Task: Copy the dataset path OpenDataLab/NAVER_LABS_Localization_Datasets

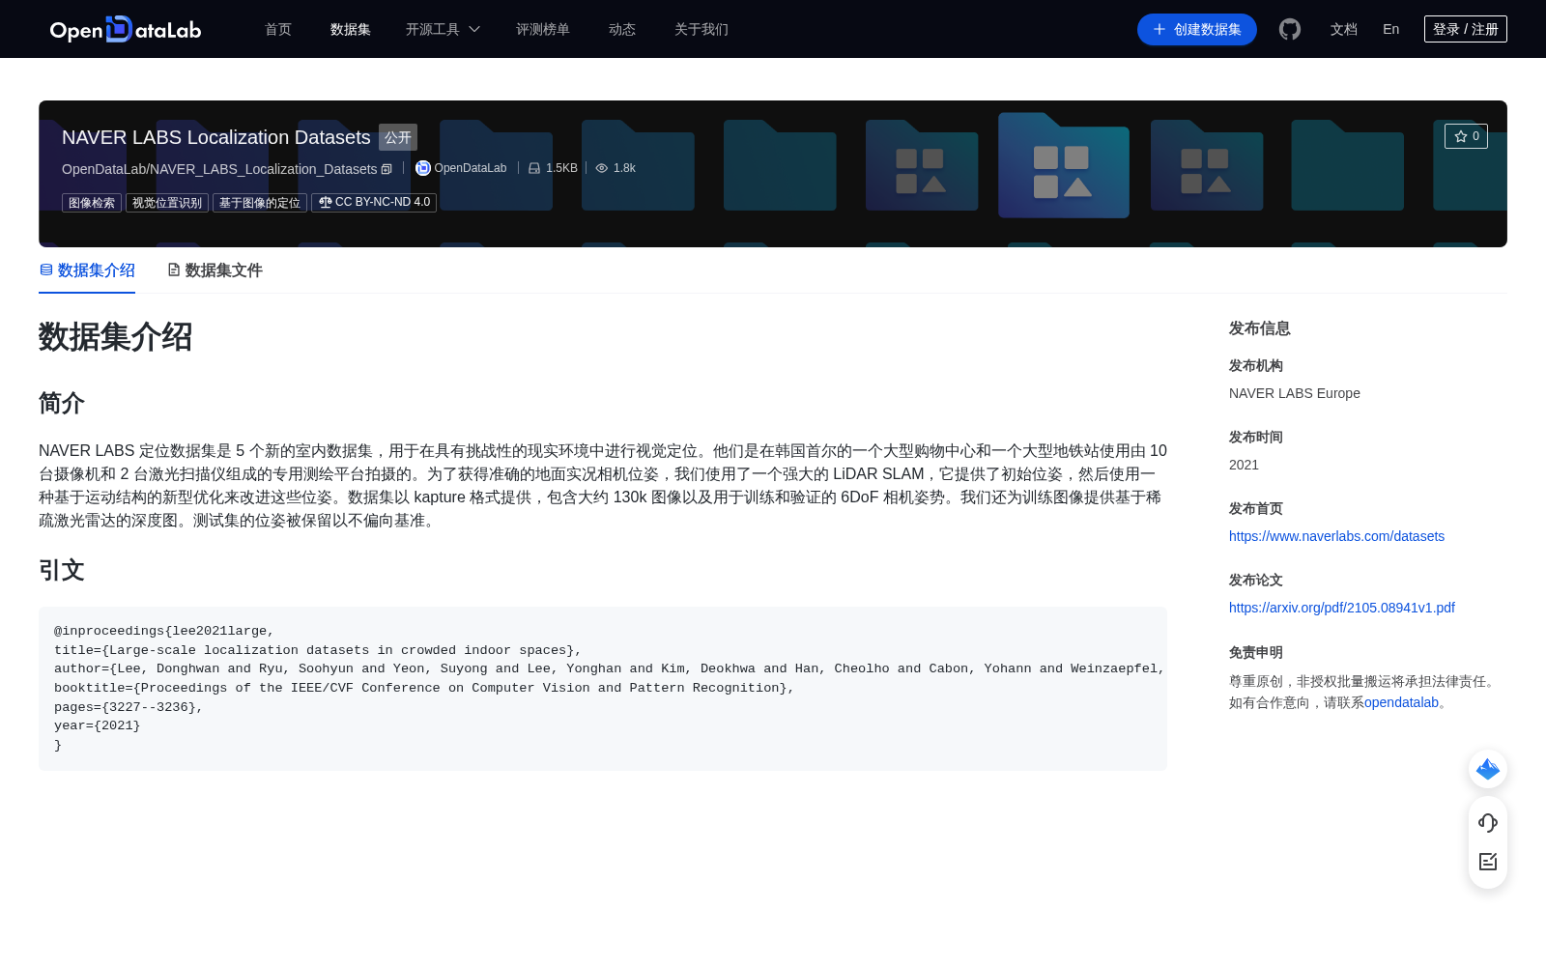Action: (x=386, y=169)
